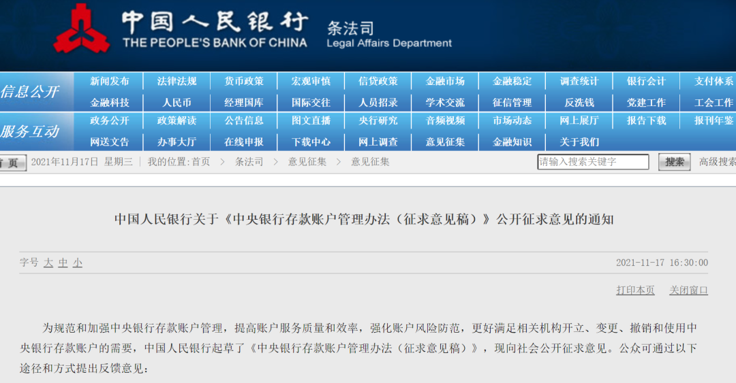Open 学术交流 menu item
Viewport: 736px width, 383px height.
tap(445, 103)
